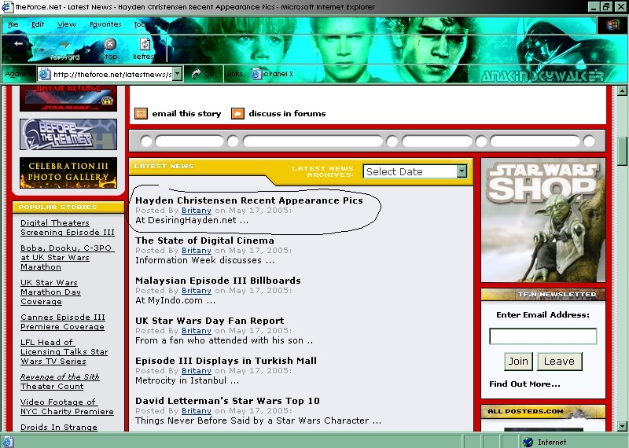Click Britany link under Hayden Christensen story
The height and width of the screenshot is (448, 629).
(x=196, y=211)
